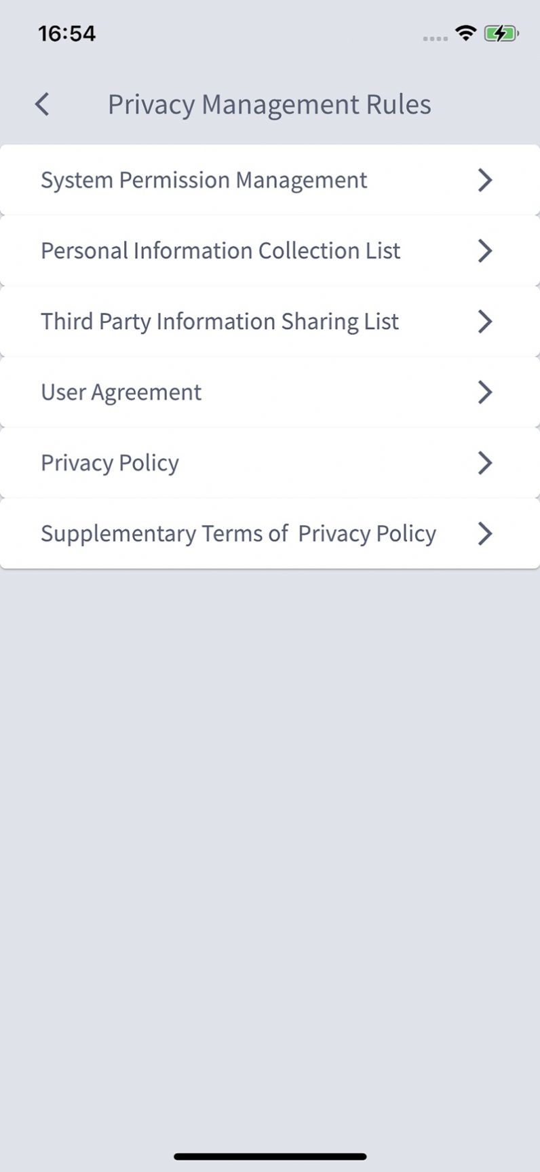View the User Agreement

121,392
